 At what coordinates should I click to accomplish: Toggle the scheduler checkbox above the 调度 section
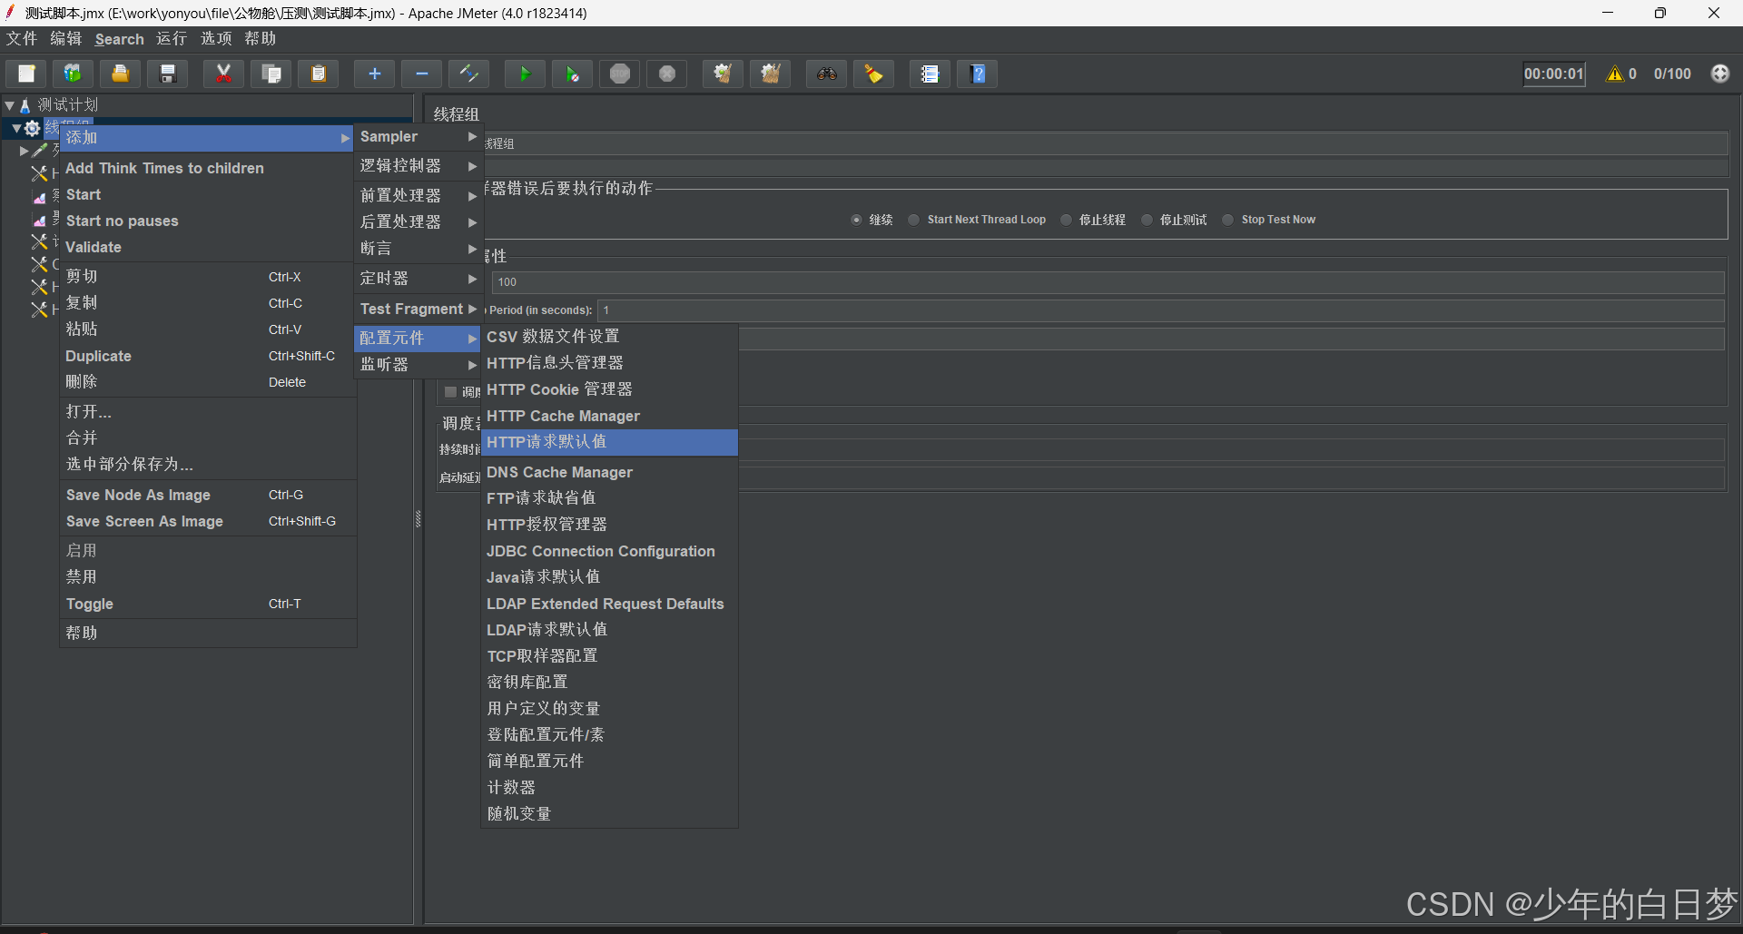(450, 392)
